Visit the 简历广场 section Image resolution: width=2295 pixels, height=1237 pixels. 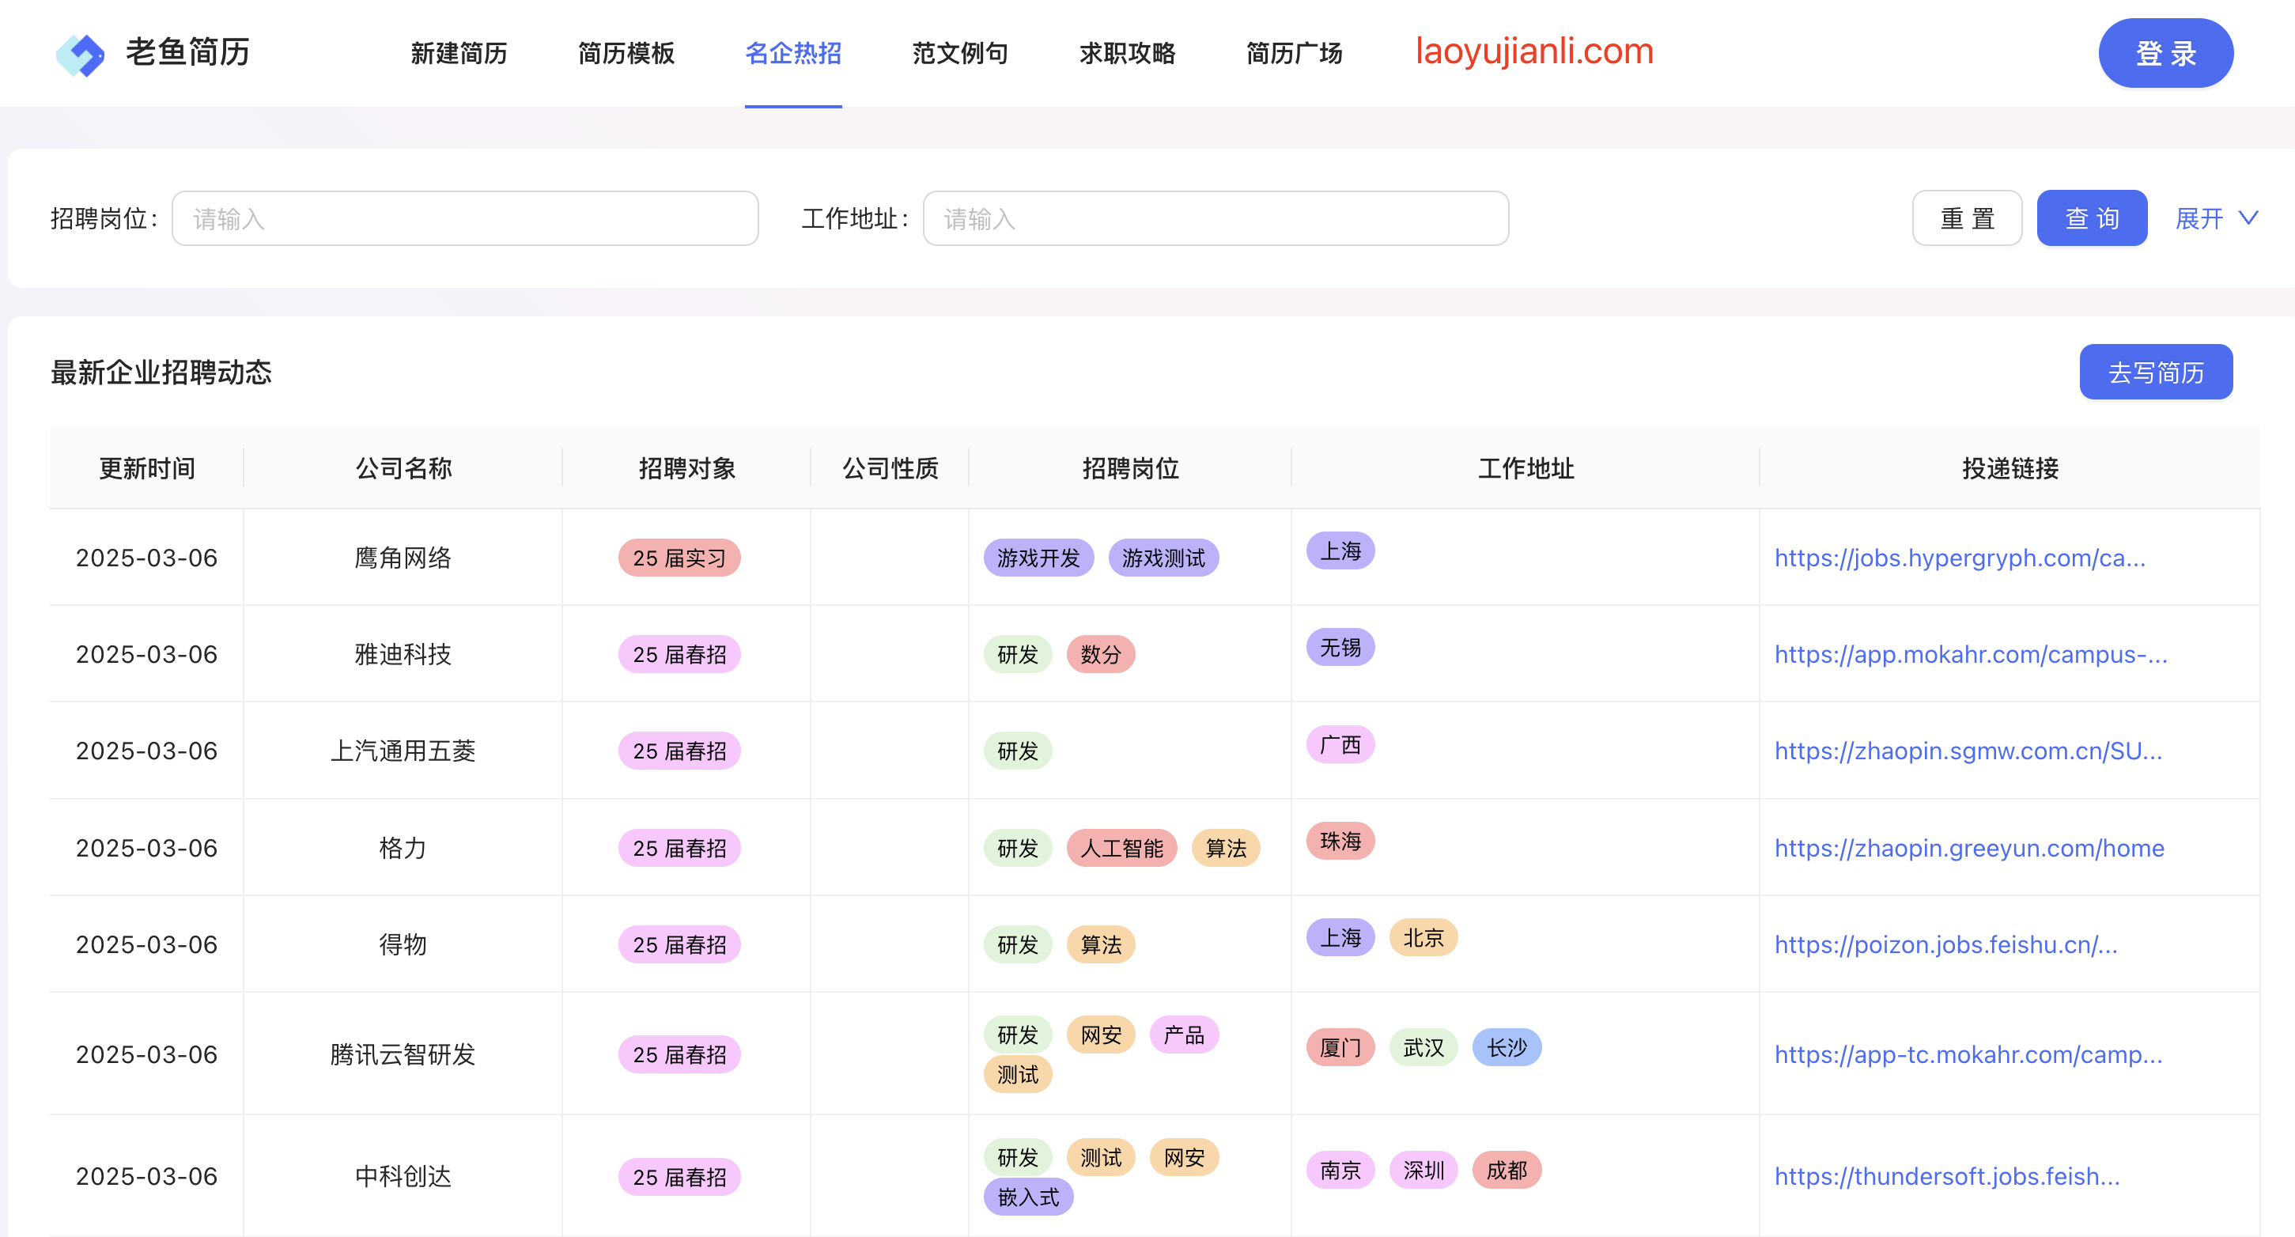point(1294,54)
